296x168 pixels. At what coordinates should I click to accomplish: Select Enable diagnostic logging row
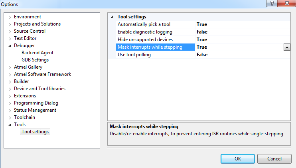coord(203,32)
